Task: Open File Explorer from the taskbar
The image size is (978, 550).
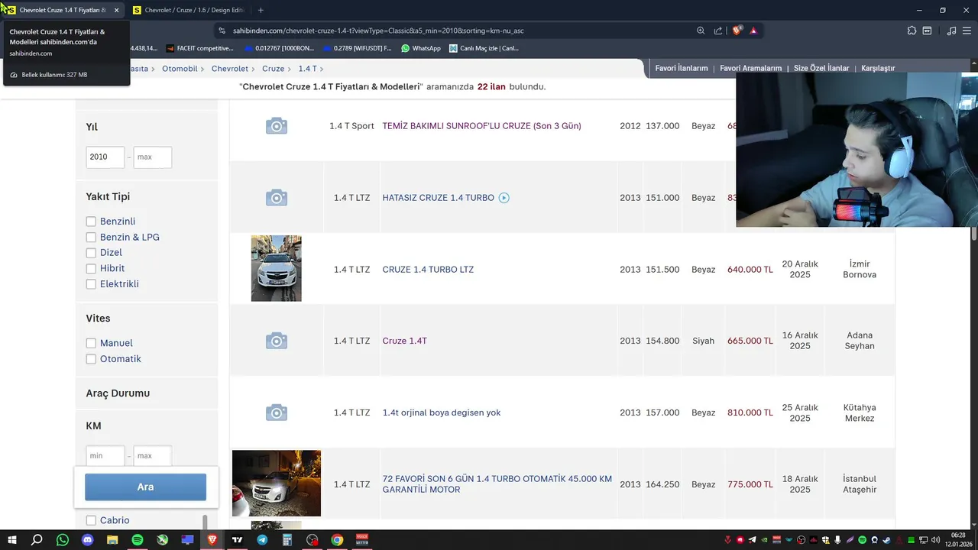Action: tap(112, 540)
